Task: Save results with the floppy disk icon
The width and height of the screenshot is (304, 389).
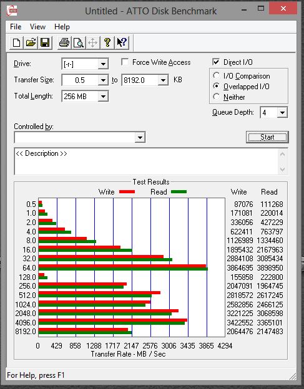Action: tap(45, 42)
